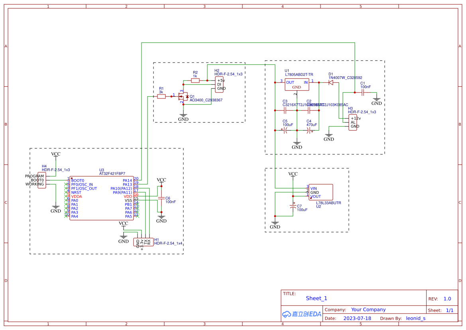
Task: Click the drawn by name leonid_s
Action: click(416, 318)
